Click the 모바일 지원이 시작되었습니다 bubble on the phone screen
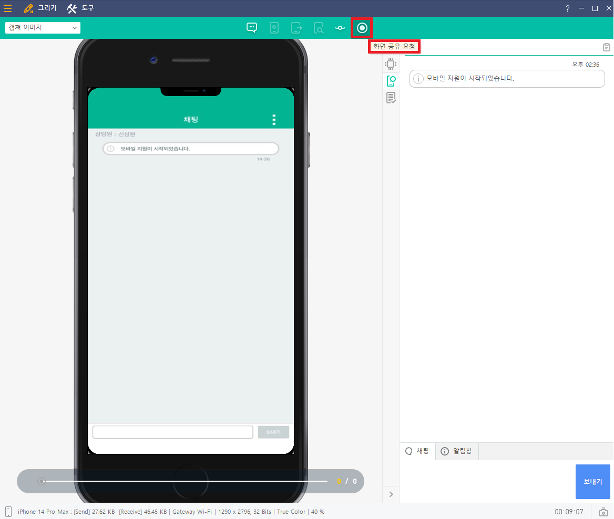The image size is (614, 519). tap(191, 149)
